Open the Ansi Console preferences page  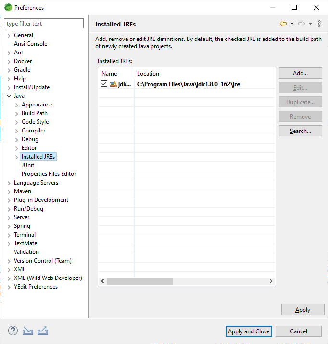[30, 44]
